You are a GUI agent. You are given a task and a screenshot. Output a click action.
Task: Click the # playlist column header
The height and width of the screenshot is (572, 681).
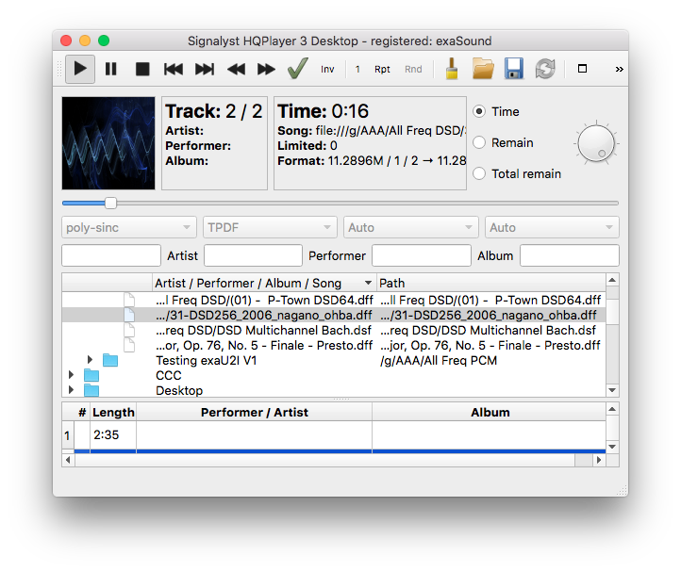82,412
